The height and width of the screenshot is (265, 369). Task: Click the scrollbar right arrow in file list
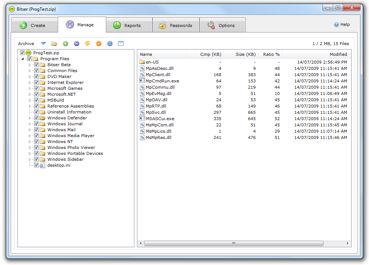pyautogui.click(x=348, y=243)
